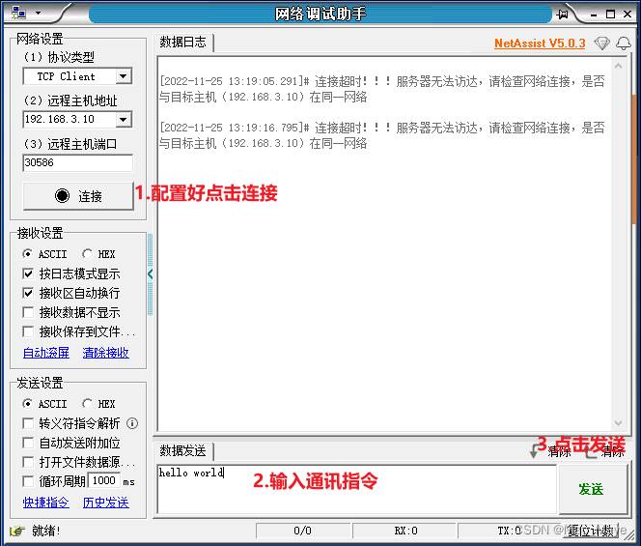
Task: Click the 连接 connect button
Action: tap(78, 196)
